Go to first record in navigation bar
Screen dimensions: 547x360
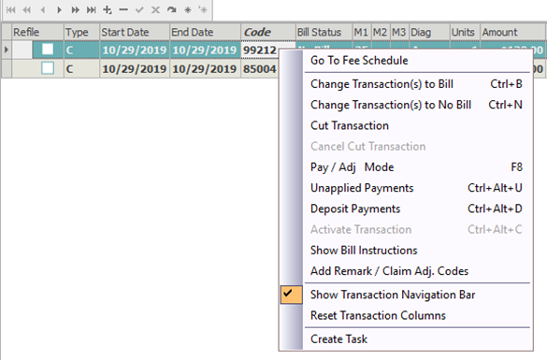tap(11, 9)
